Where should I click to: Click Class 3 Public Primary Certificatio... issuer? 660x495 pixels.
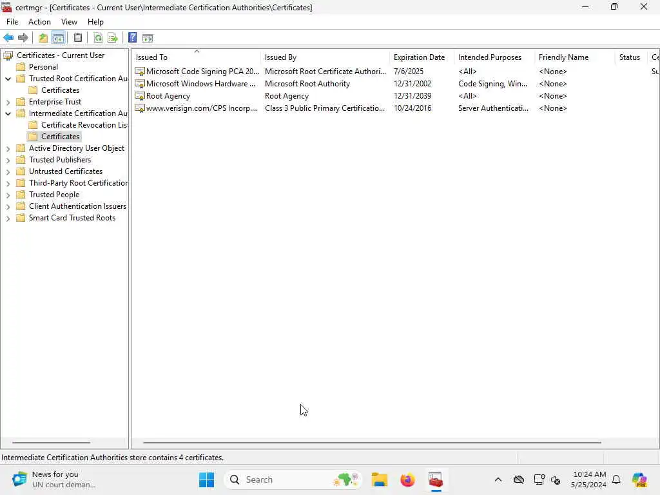pos(325,108)
